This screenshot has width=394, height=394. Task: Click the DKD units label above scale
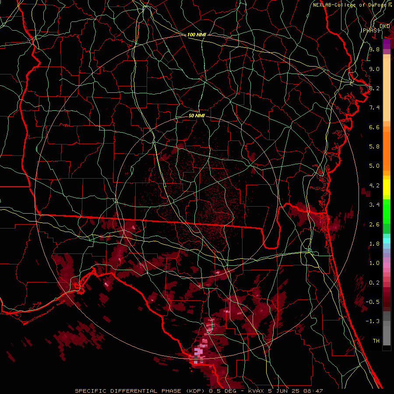385,26
